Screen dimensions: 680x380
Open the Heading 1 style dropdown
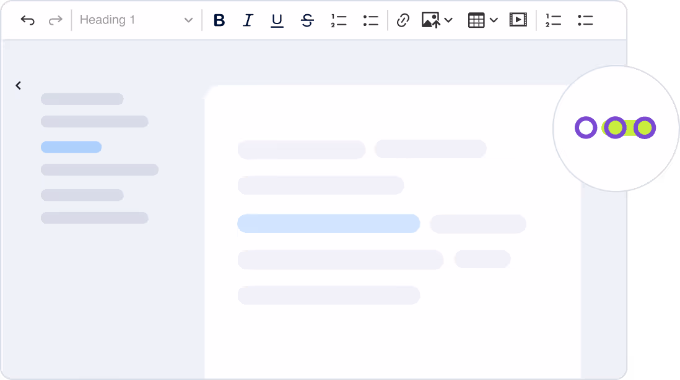pos(136,20)
